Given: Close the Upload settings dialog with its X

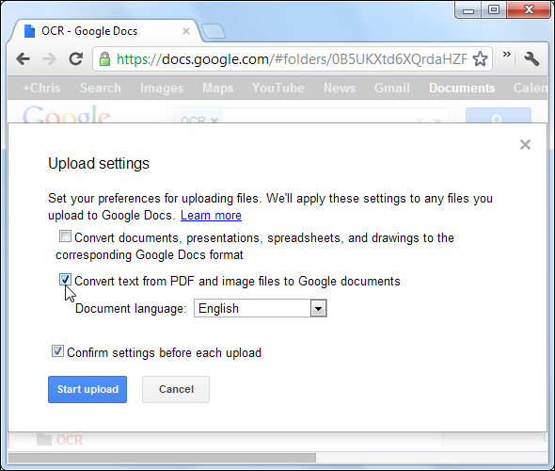Looking at the screenshot, I should coord(525,144).
